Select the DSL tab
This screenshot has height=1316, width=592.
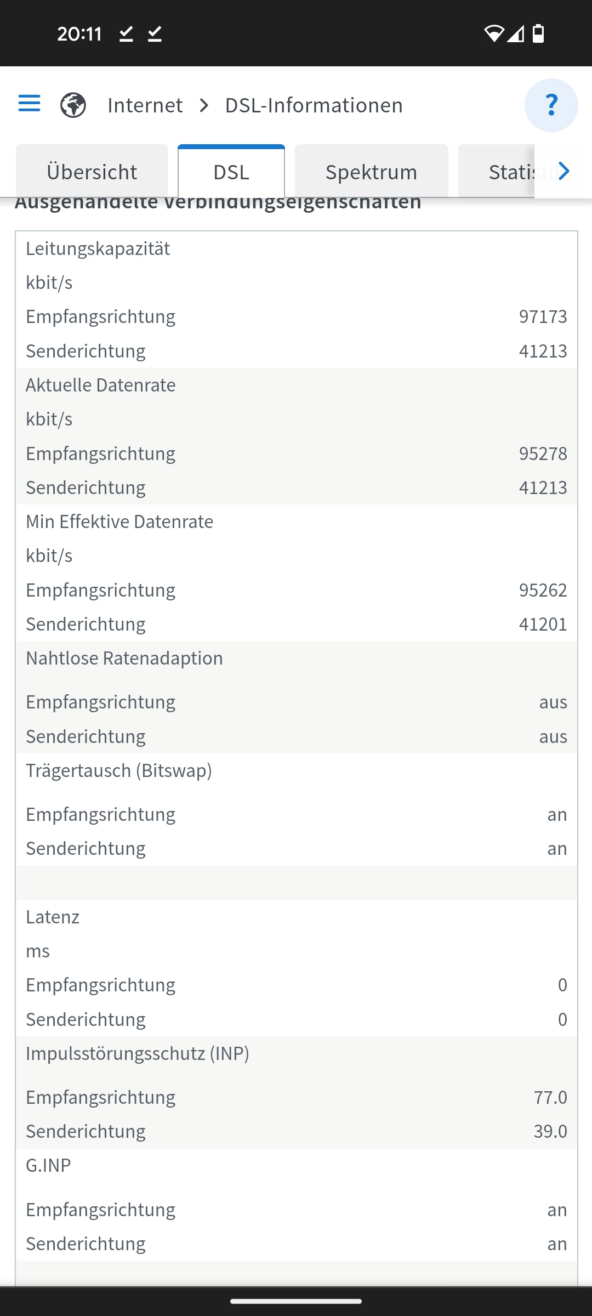point(231,172)
